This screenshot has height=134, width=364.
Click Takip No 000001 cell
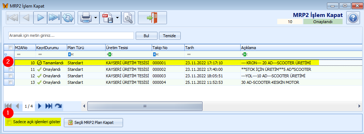(168, 62)
